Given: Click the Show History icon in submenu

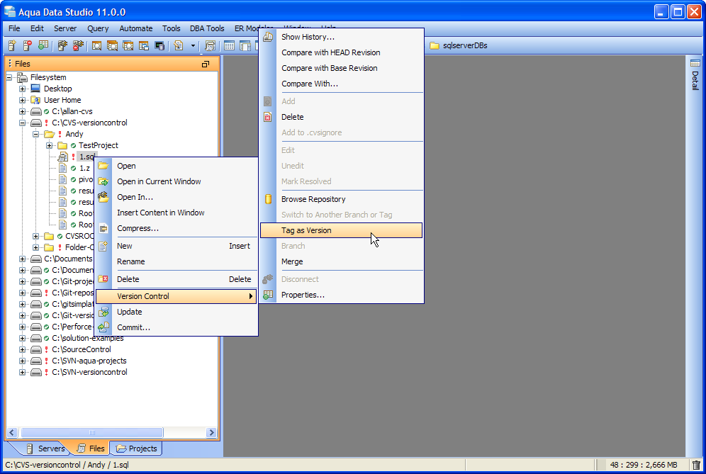Looking at the screenshot, I should click(268, 37).
